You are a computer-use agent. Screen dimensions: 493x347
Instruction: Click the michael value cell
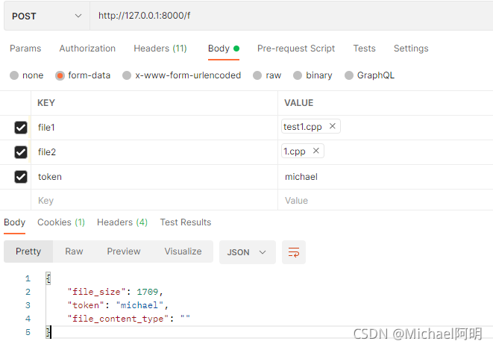386,177
